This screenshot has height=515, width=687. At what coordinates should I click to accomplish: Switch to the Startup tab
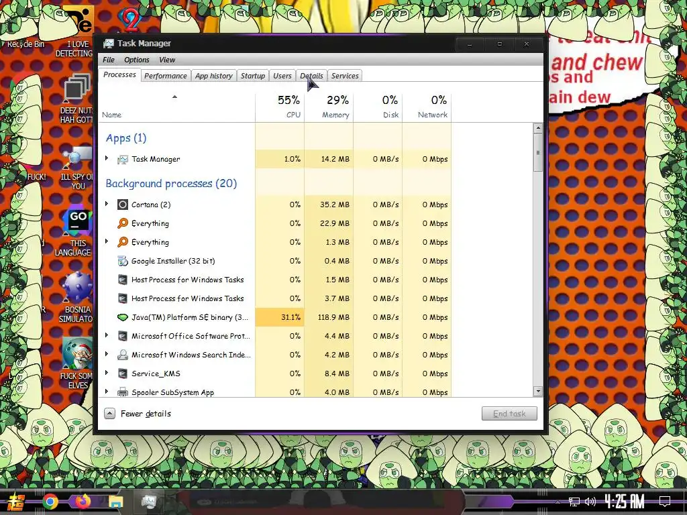pyautogui.click(x=253, y=76)
